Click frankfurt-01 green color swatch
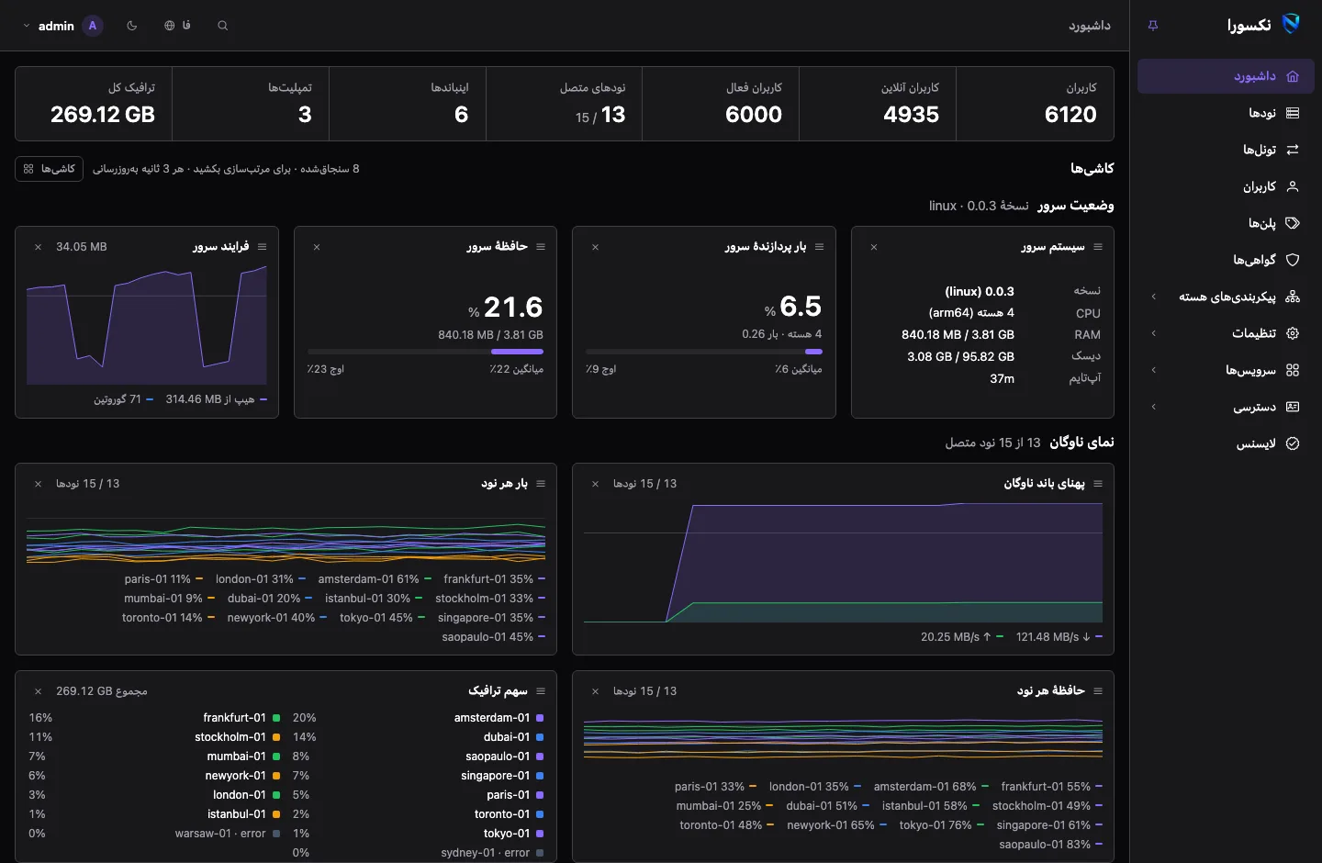The width and height of the screenshot is (1322, 863). 276,718
